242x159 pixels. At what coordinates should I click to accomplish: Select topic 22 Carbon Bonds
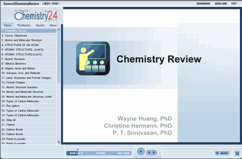(15, 130)
